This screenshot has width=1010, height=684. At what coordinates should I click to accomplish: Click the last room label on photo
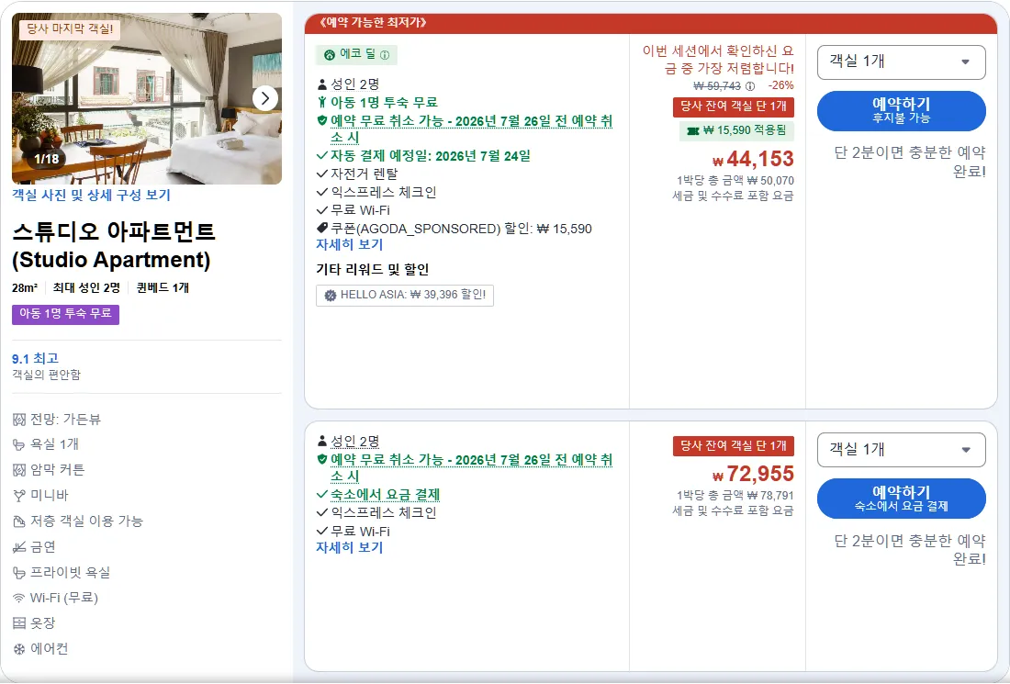70,29
